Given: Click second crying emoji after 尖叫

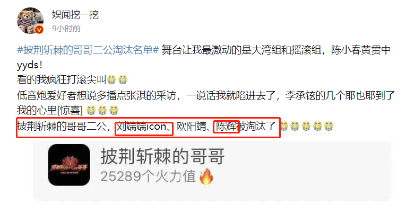Looking at the screenshot, I should (x=123, y=79).
